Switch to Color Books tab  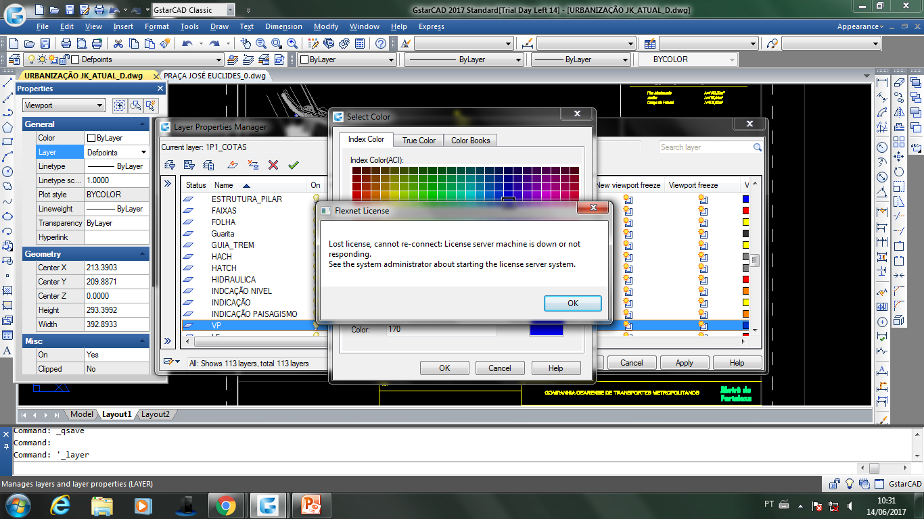(x=471, y=141)
